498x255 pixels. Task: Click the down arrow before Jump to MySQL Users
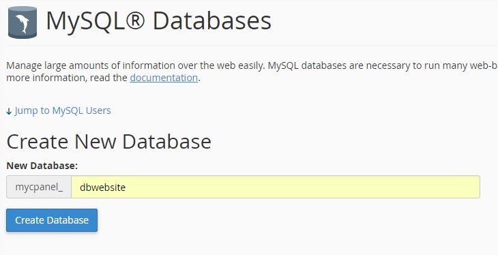(x=9, y=111)
